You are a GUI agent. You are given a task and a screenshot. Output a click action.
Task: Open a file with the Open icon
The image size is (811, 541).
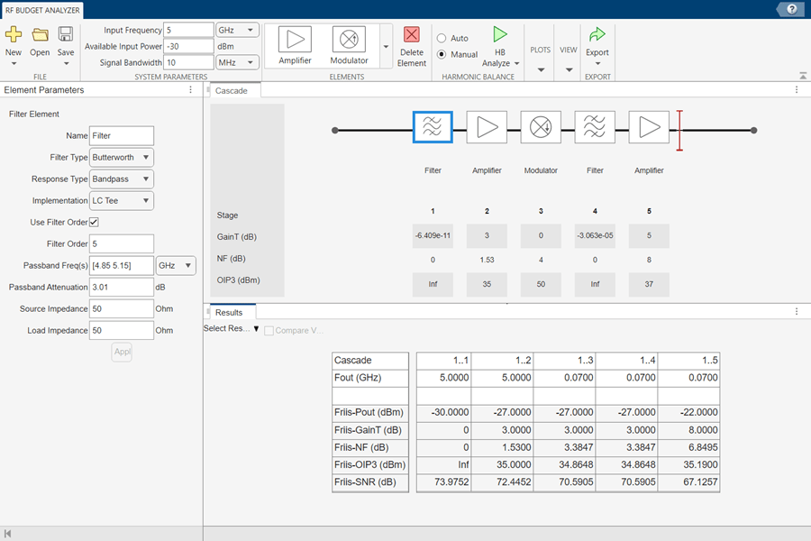click(x=40, y=35)
